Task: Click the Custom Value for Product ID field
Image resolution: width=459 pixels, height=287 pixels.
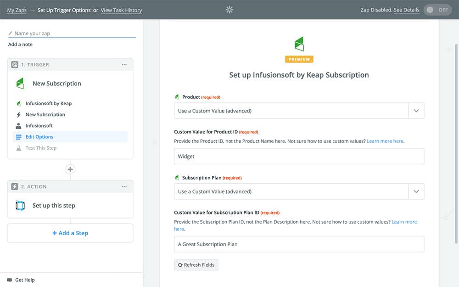Action: coord(299,156)
